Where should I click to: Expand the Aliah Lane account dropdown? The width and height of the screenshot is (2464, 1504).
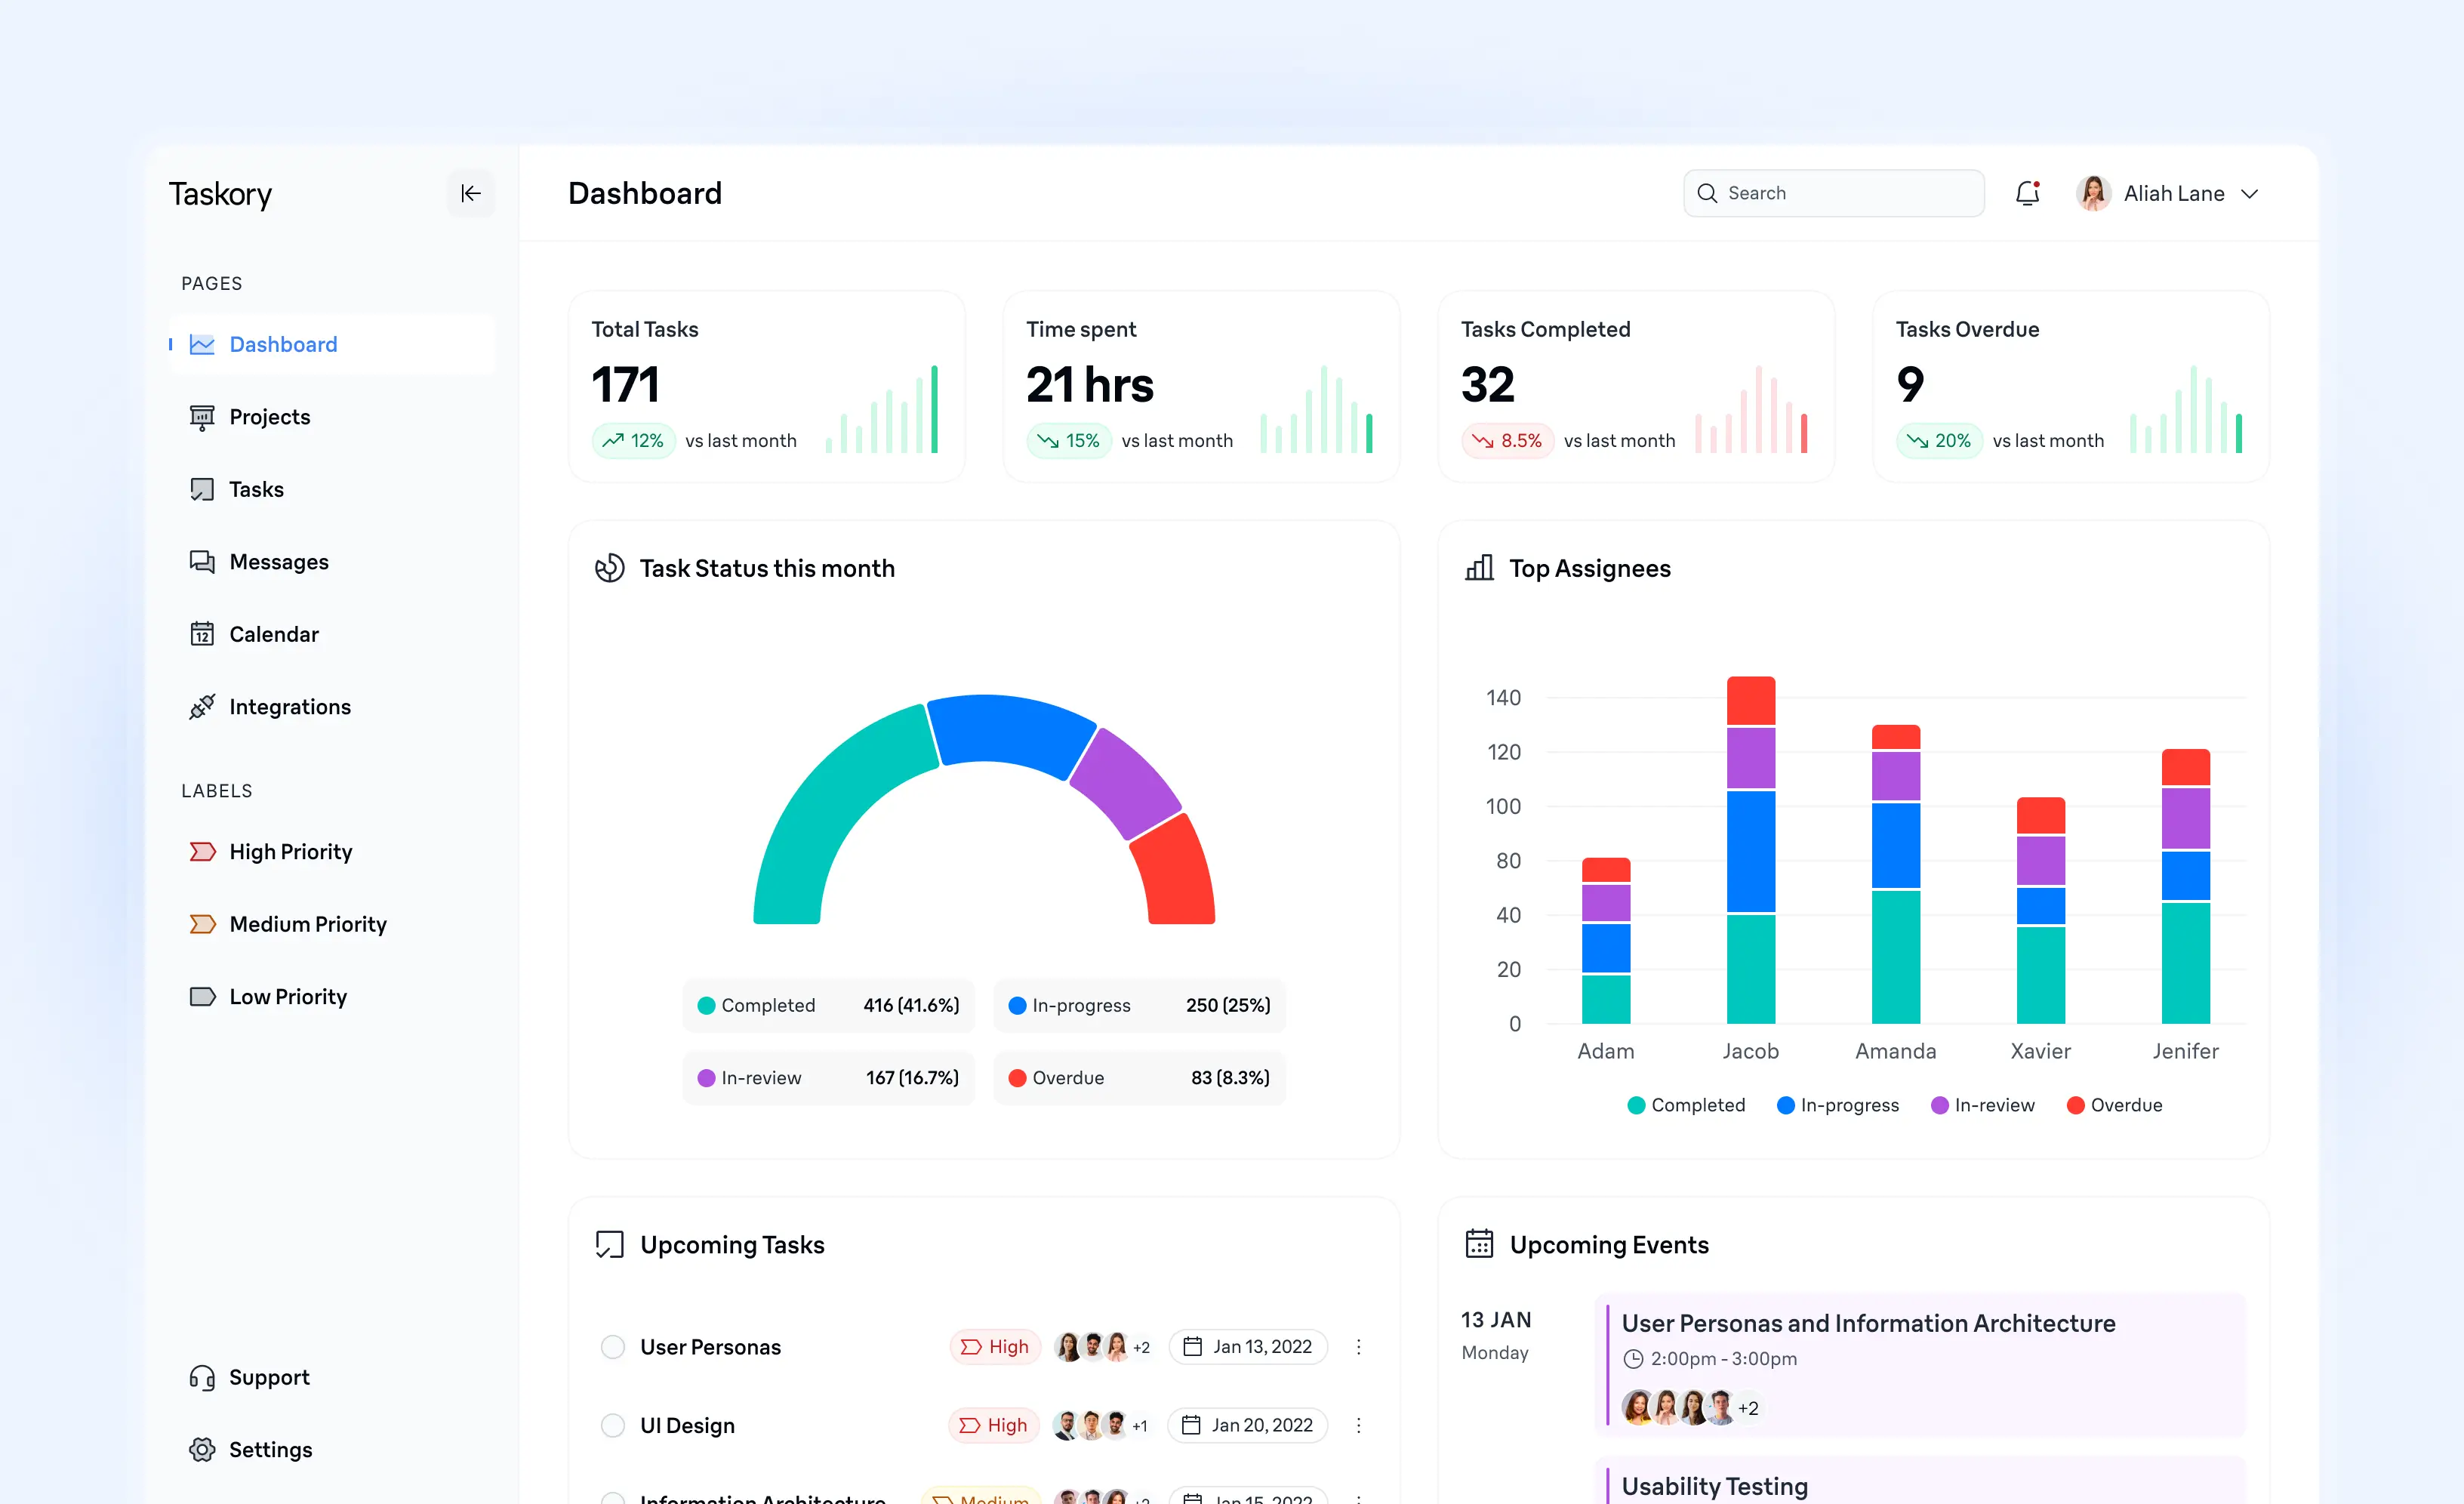click(2249, 194)
